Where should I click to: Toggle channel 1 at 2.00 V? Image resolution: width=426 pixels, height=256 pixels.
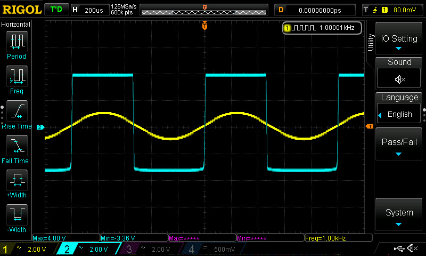pos(29,249)
